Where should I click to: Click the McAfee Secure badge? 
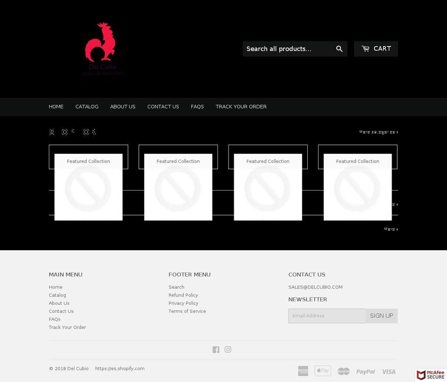tap(430, 375)
